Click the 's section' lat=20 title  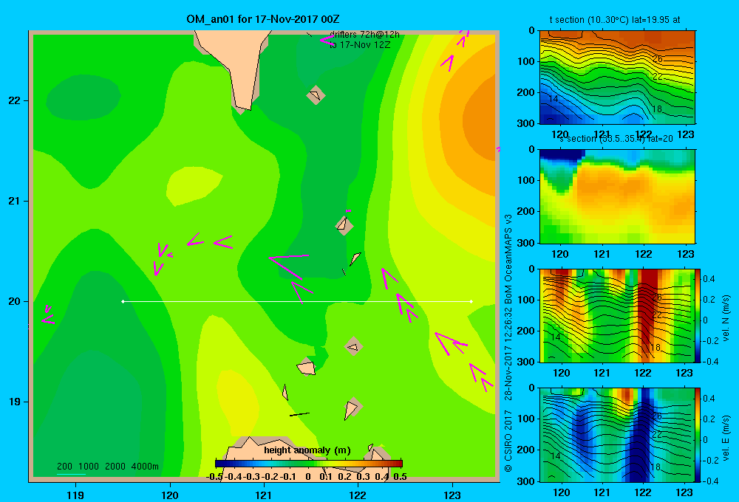pyautogui.click(x=616, y=139)
